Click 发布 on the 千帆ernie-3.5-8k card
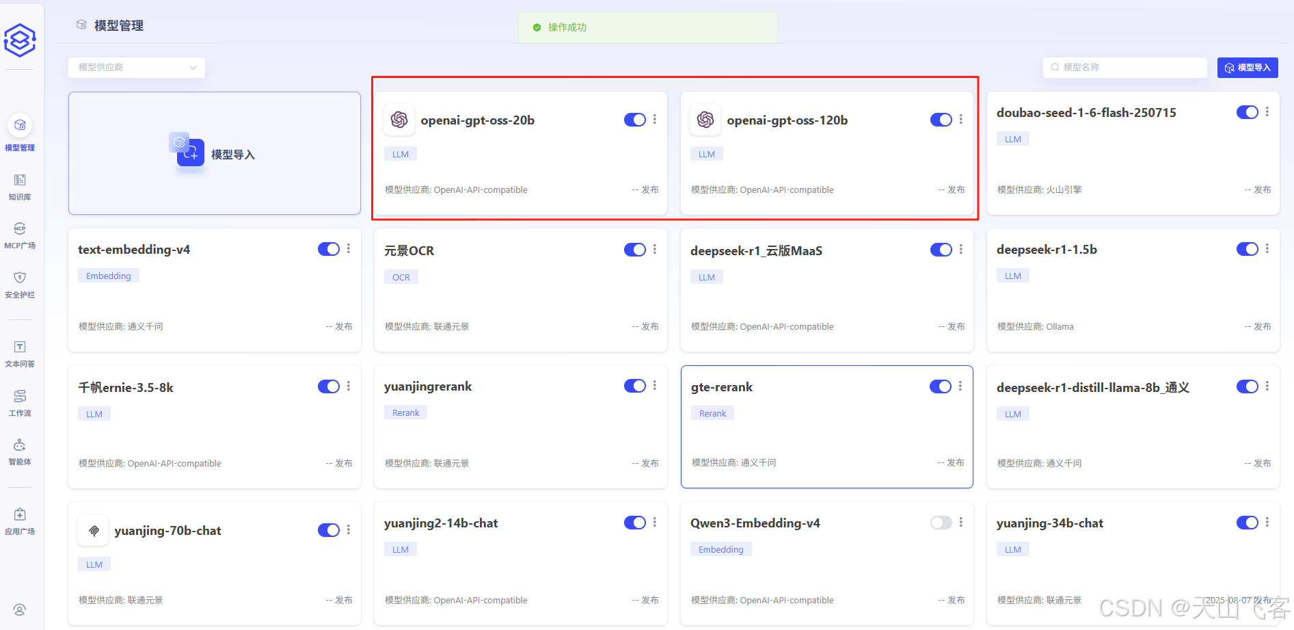The width and height of the screenshot is (1294, 630). tap(344, 463)
